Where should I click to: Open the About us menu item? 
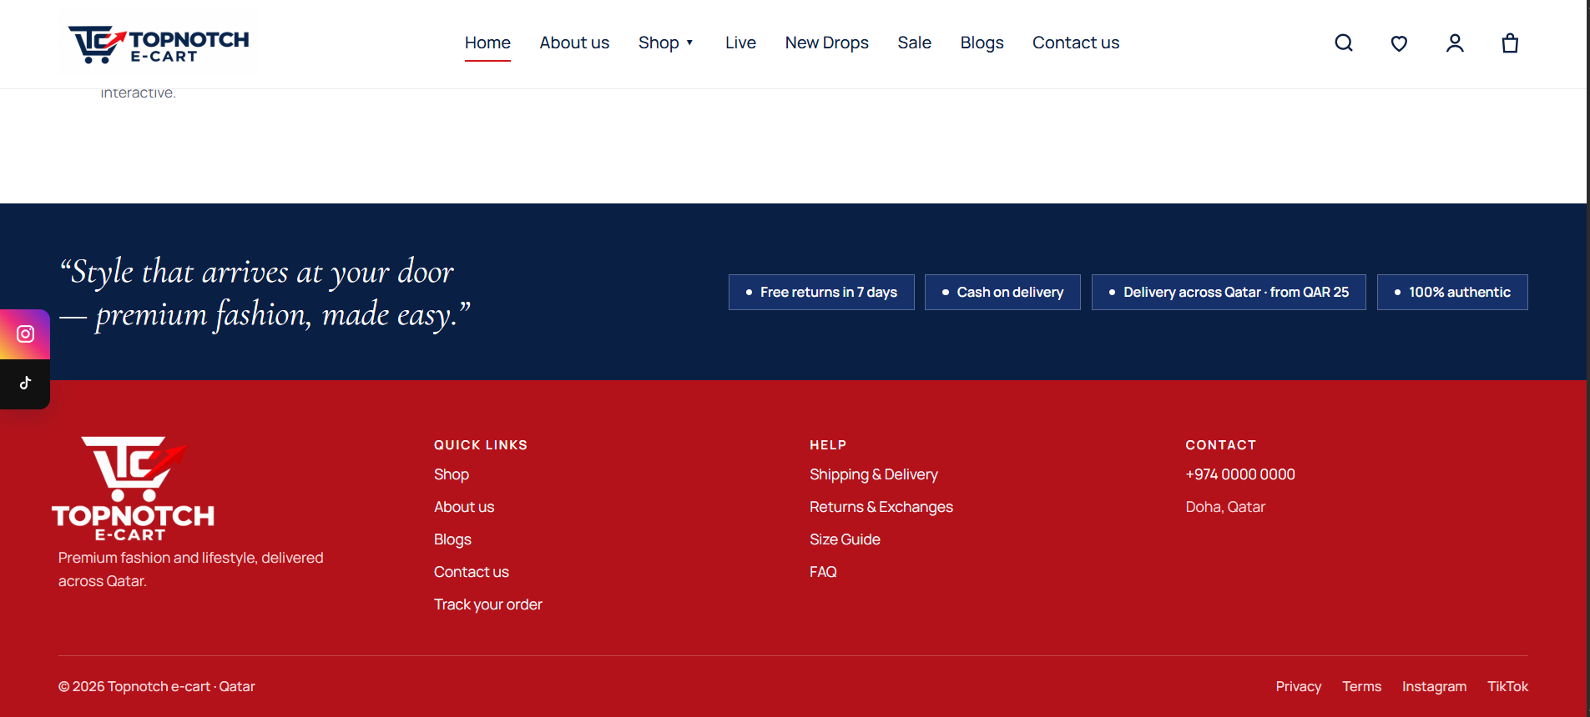pos(574,43)
